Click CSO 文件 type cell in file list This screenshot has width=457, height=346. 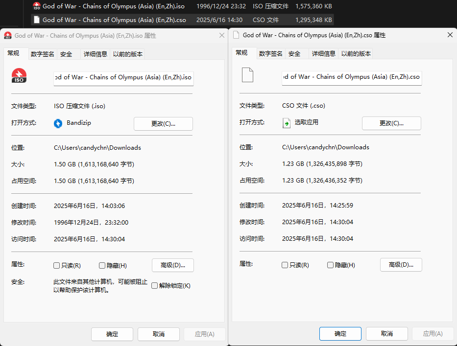click(265, 20)
